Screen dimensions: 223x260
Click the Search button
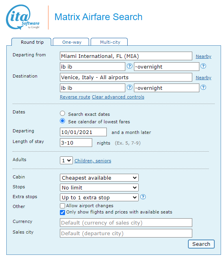coord(201,244)
